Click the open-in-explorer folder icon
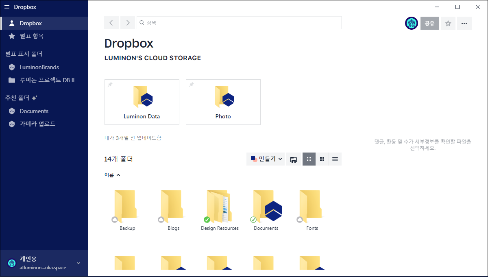 [x=293, y=159]
